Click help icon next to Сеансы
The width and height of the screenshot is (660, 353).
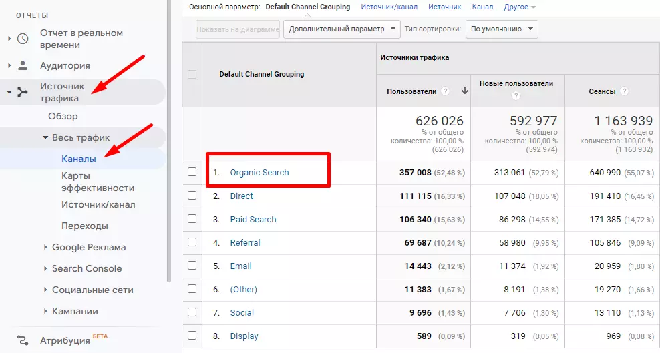tap(624, 91)
